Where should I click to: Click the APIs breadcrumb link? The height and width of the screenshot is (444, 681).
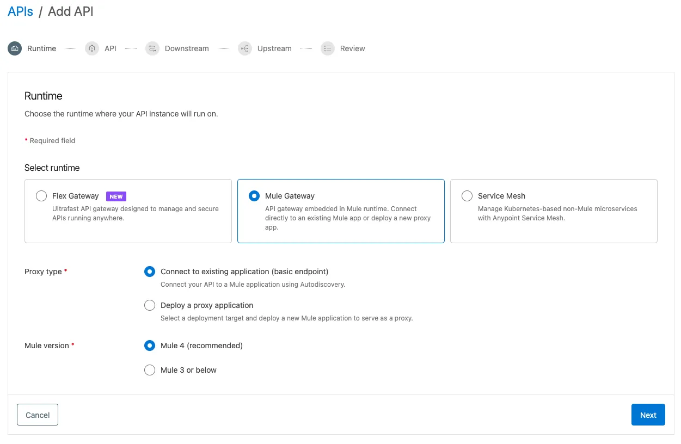tap(21, 11)
